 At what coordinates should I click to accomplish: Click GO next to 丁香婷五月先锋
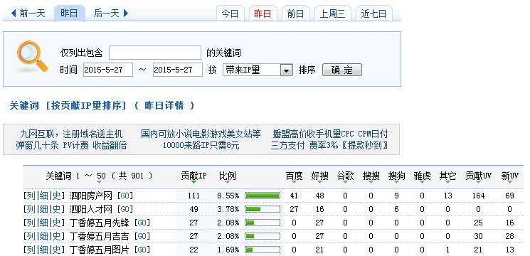[x=142, y=223]
